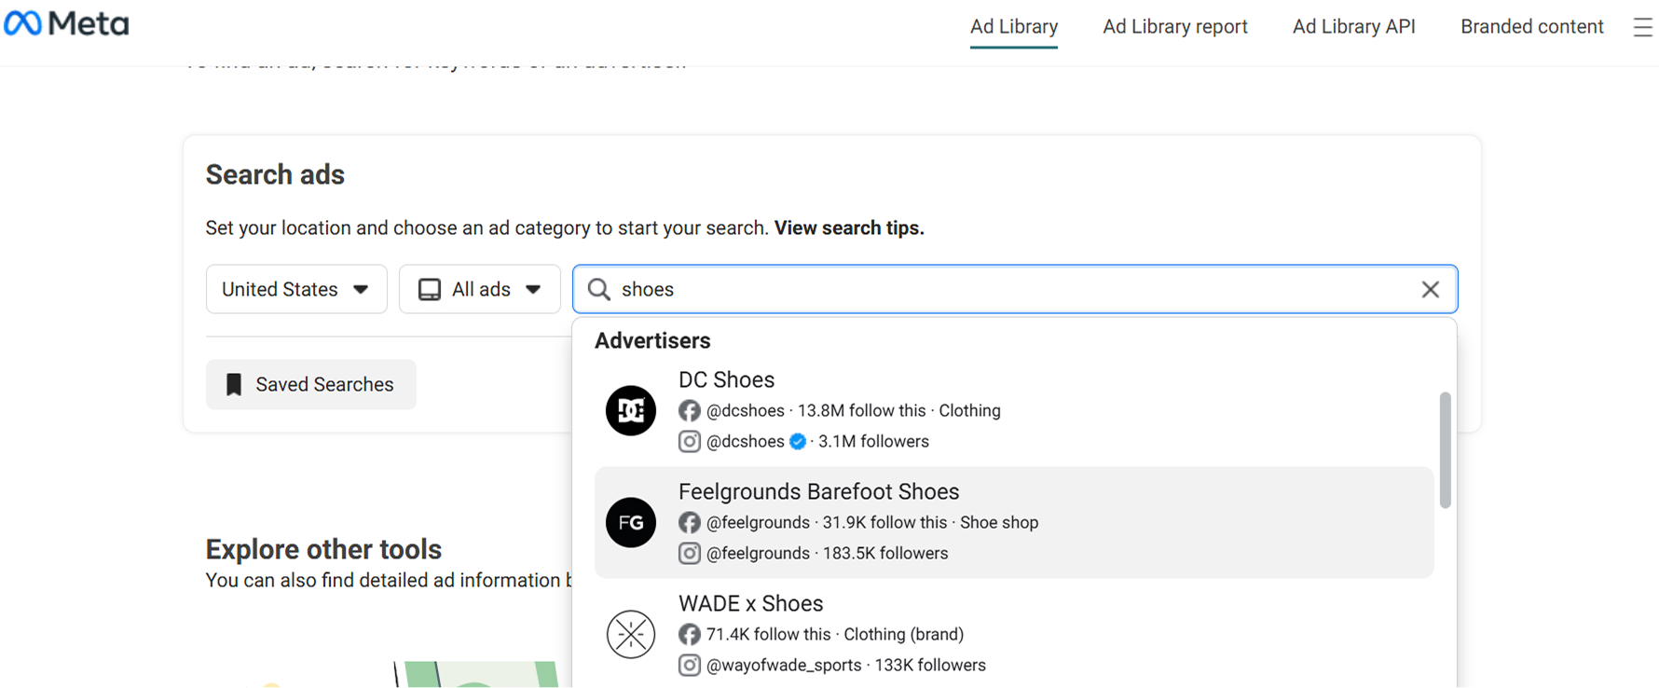The height and width of the screenshot is (688, 1659).
Task: Expand the United States country dropdown
Action: pyautogui.click(x=296, y=290)
